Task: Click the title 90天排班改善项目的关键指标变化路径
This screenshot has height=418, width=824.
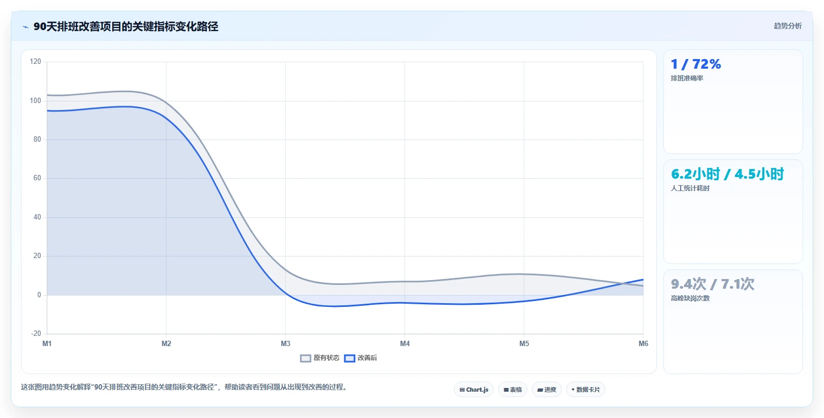Action: point(126,27)
